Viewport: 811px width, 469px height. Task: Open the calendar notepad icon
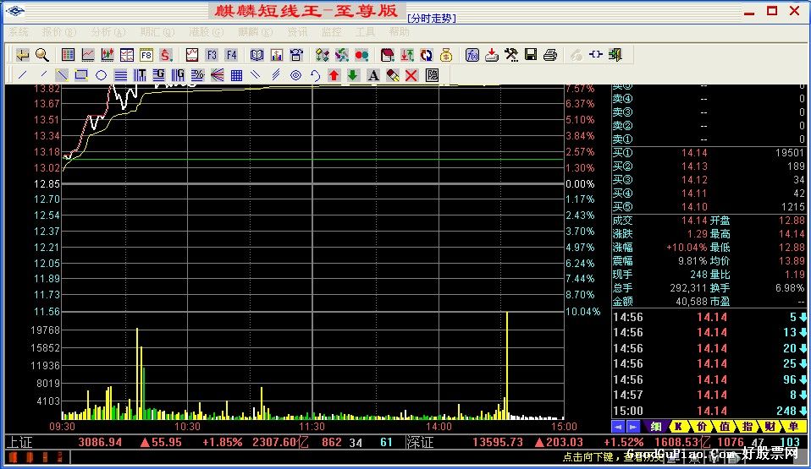pyautogui.click(x=388, y=55)
